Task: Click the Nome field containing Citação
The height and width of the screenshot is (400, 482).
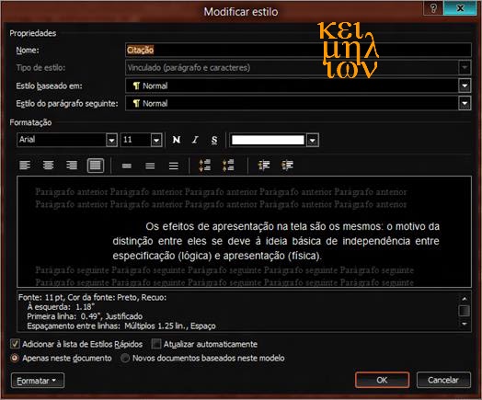Action: (x=298, y=50)
